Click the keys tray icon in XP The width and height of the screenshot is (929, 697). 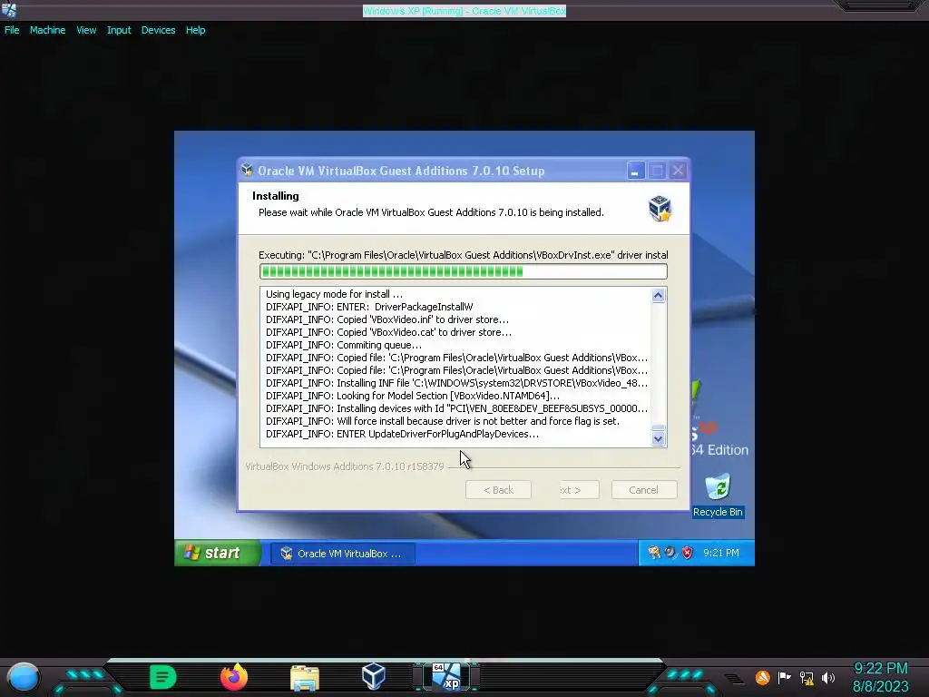click(654, 553)
